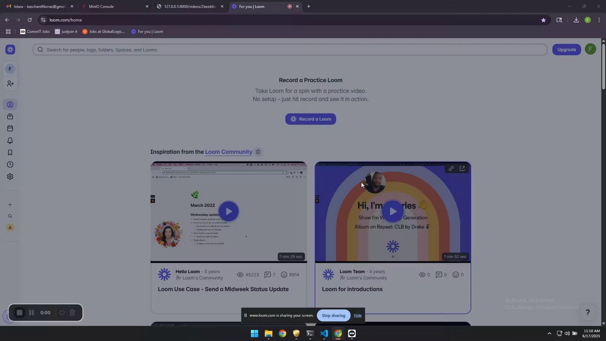Open Loom for introductions in new tab icon
This screenshot has height=341, width=606.
point(462,169)
